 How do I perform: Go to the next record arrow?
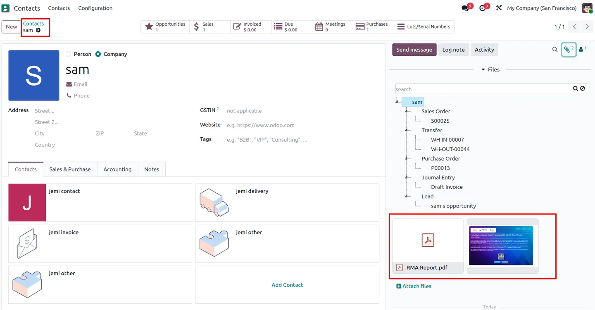click(587, 27)
